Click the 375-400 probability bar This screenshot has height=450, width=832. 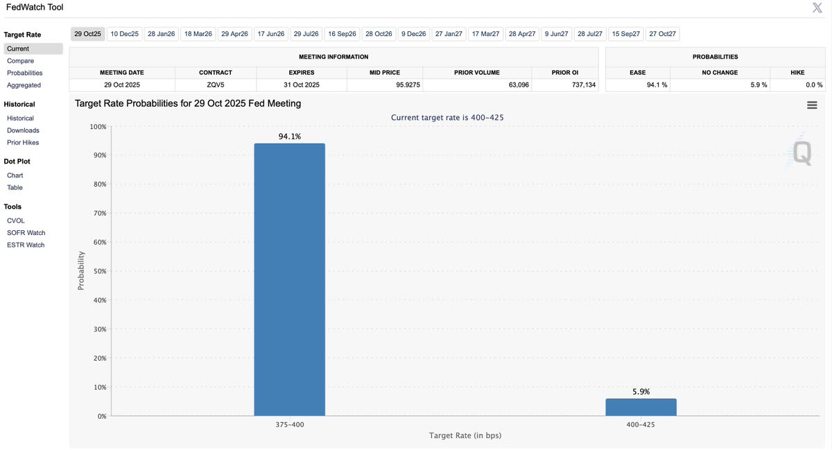tap(289, 277)
